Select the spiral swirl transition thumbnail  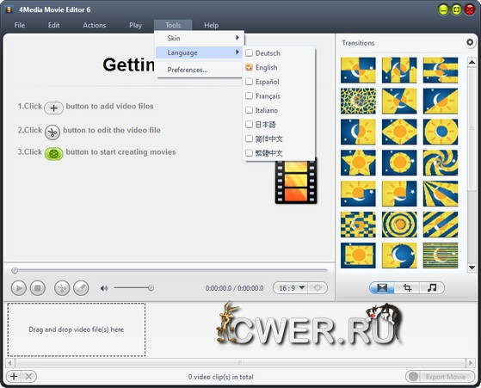point(441,163)
